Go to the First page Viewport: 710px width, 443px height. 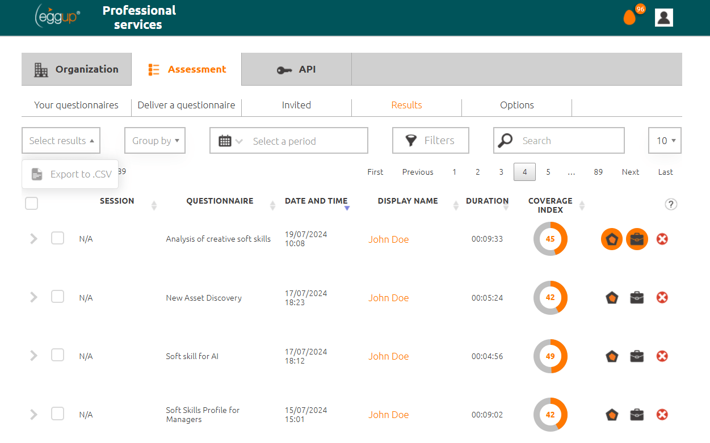click(x=375, y=172)
